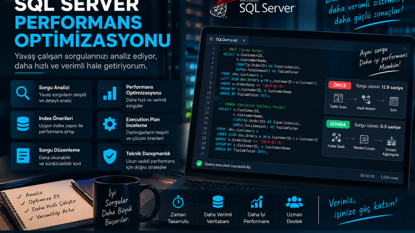Click the INNER JOIN dbo.Orders code line
This screenshot has height=233, width=415.
(x=267, y=137)
